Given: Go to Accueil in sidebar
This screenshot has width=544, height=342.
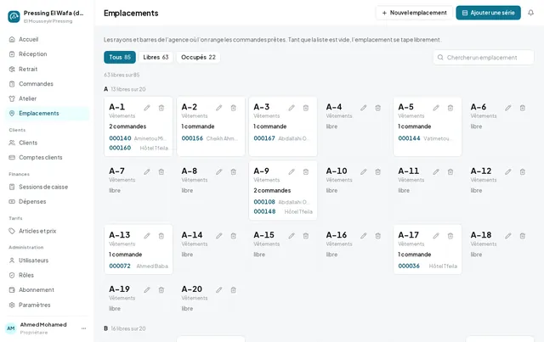Looking at the screenshot, I should pos(47,40).
